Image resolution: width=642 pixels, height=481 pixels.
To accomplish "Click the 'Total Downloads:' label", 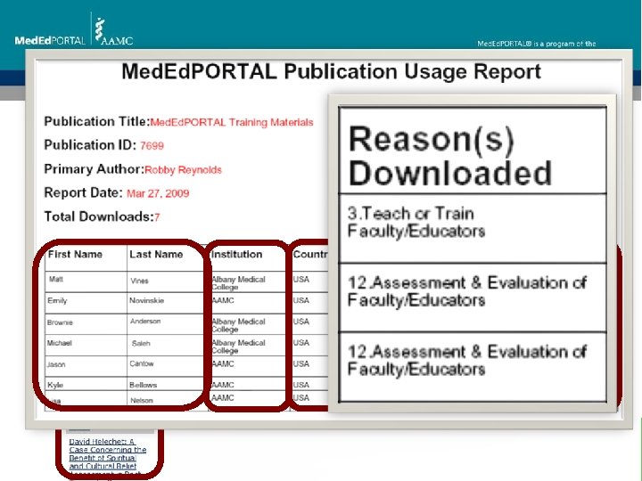I will 99,216.
